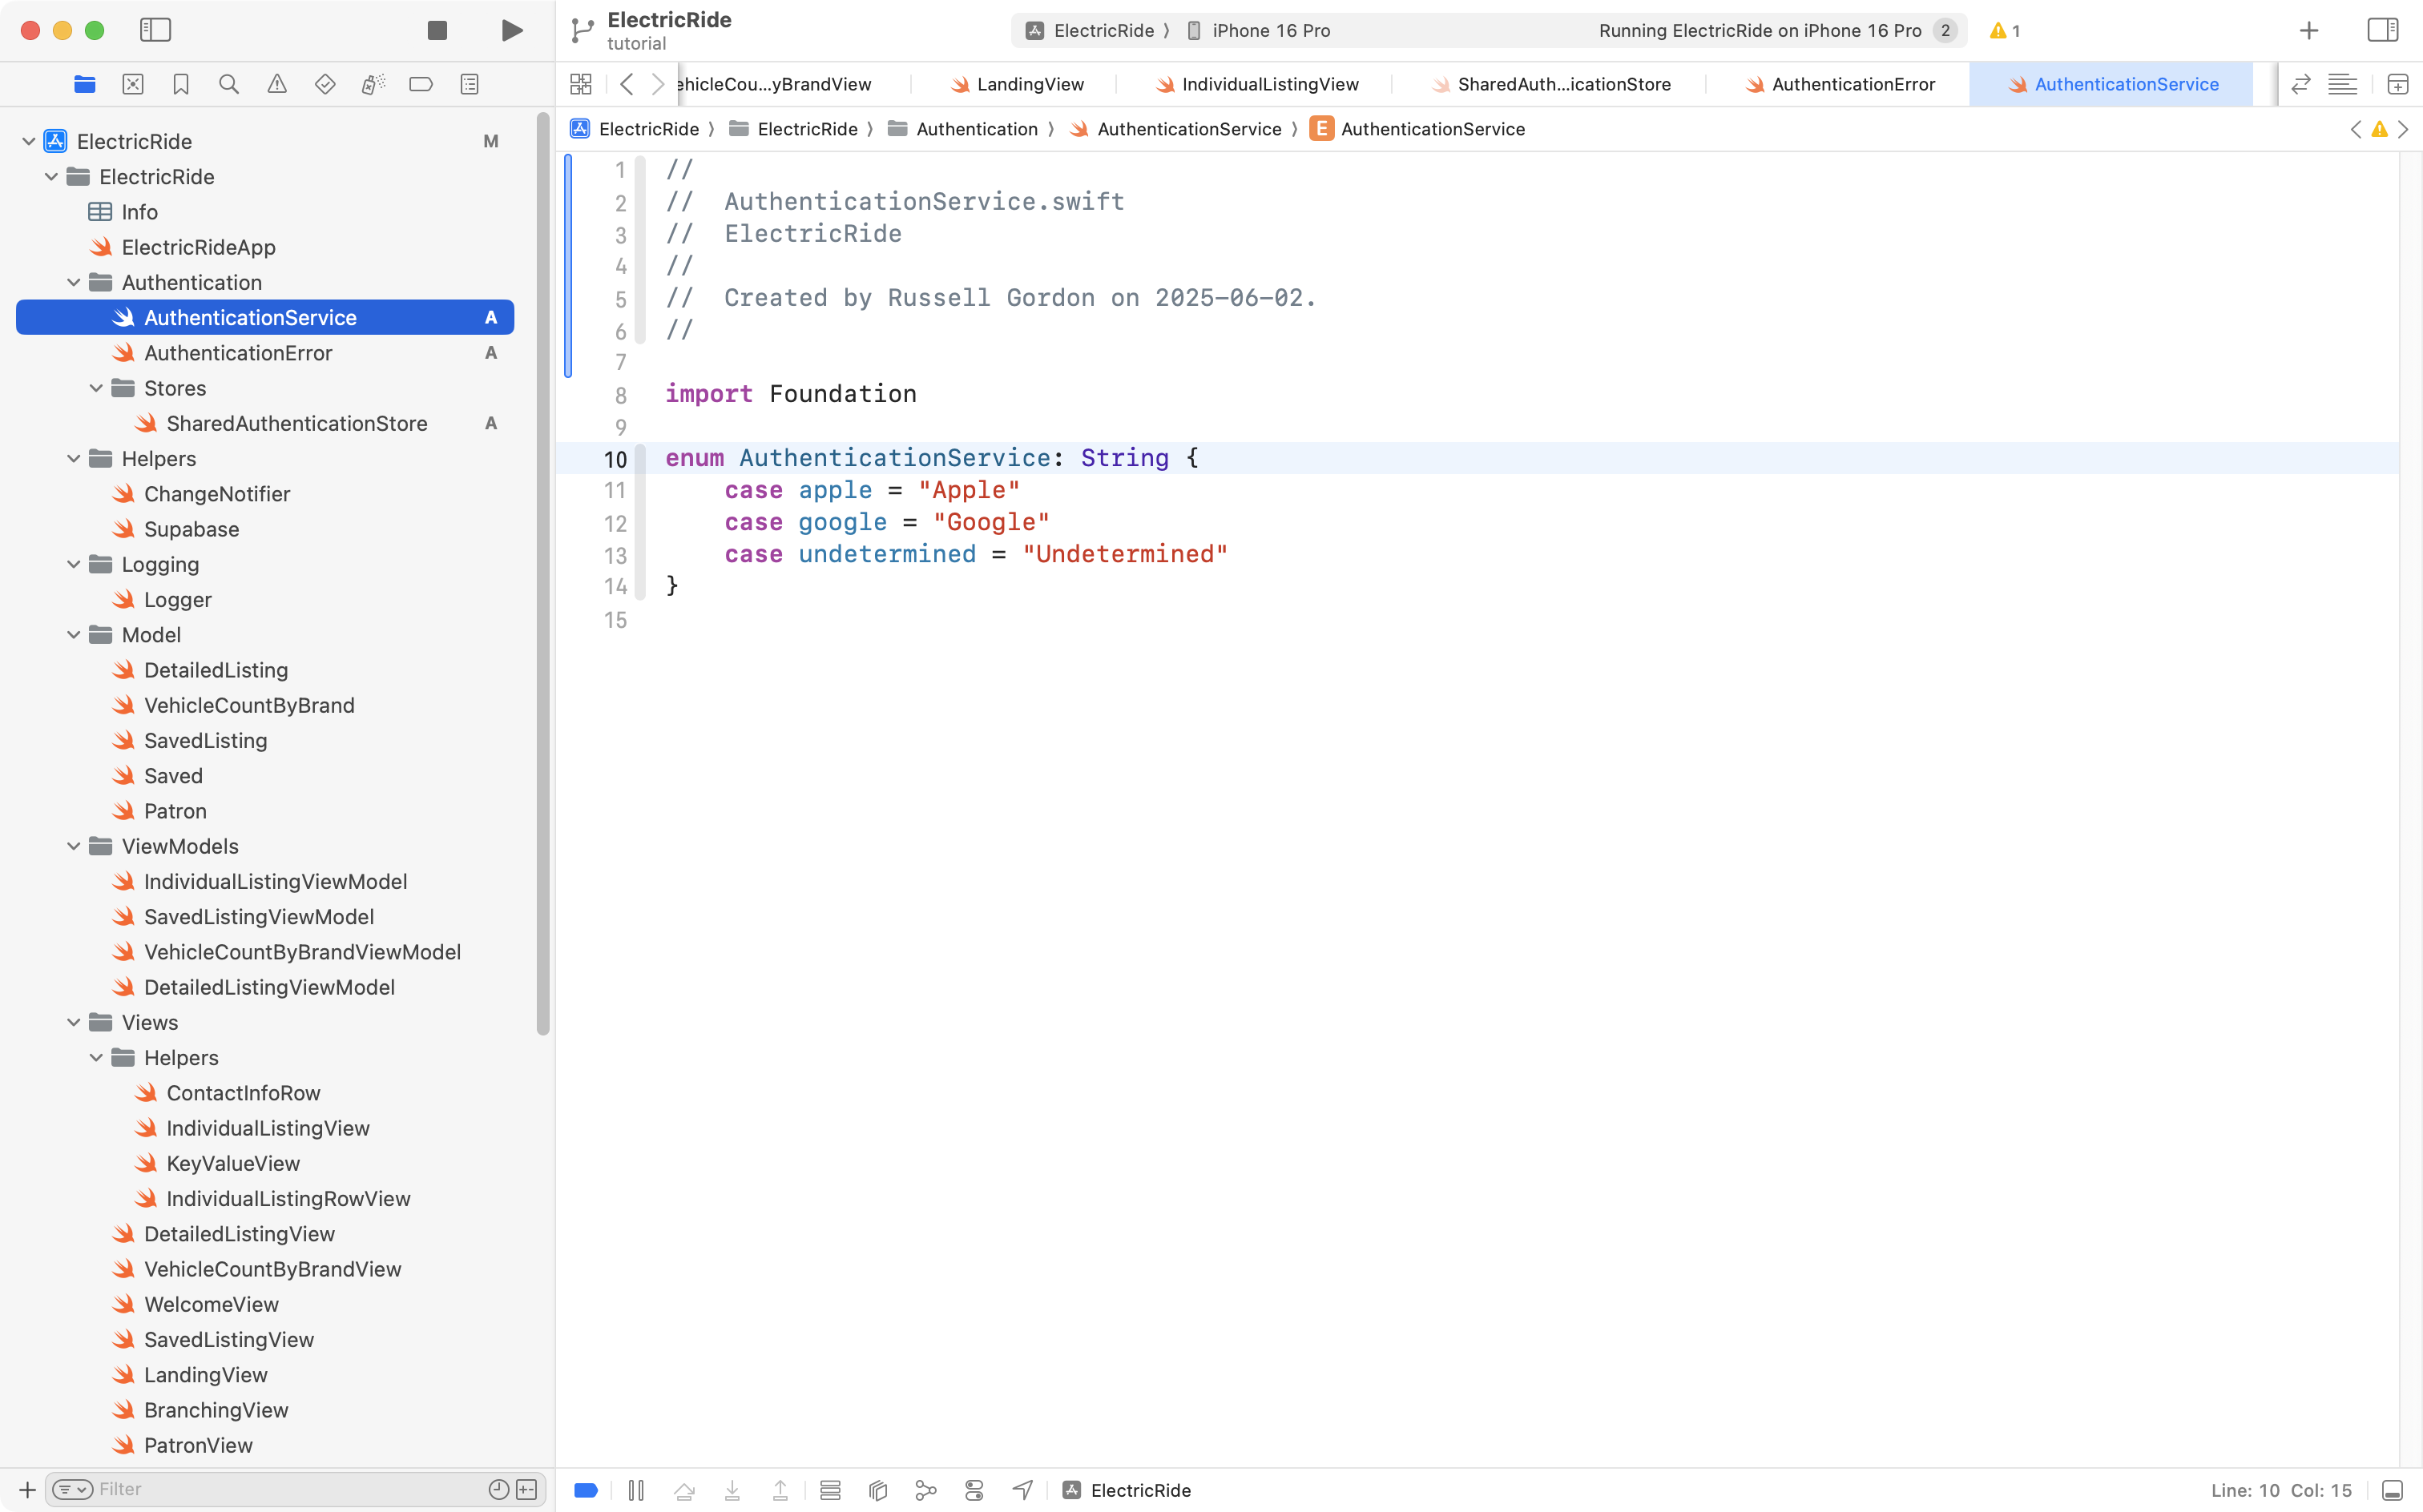Viewport: 2423px width, 1512px height.
Task: Toggle the right inspector panel
Action: pyautogui.click(x=2382, y=30)
